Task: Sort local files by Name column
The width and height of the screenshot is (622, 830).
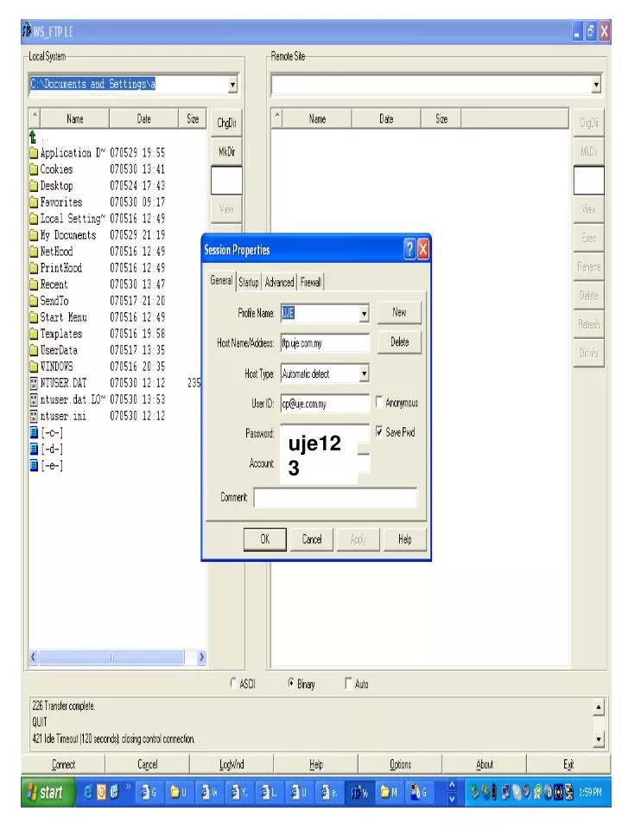Action: [x=74, y=118]
